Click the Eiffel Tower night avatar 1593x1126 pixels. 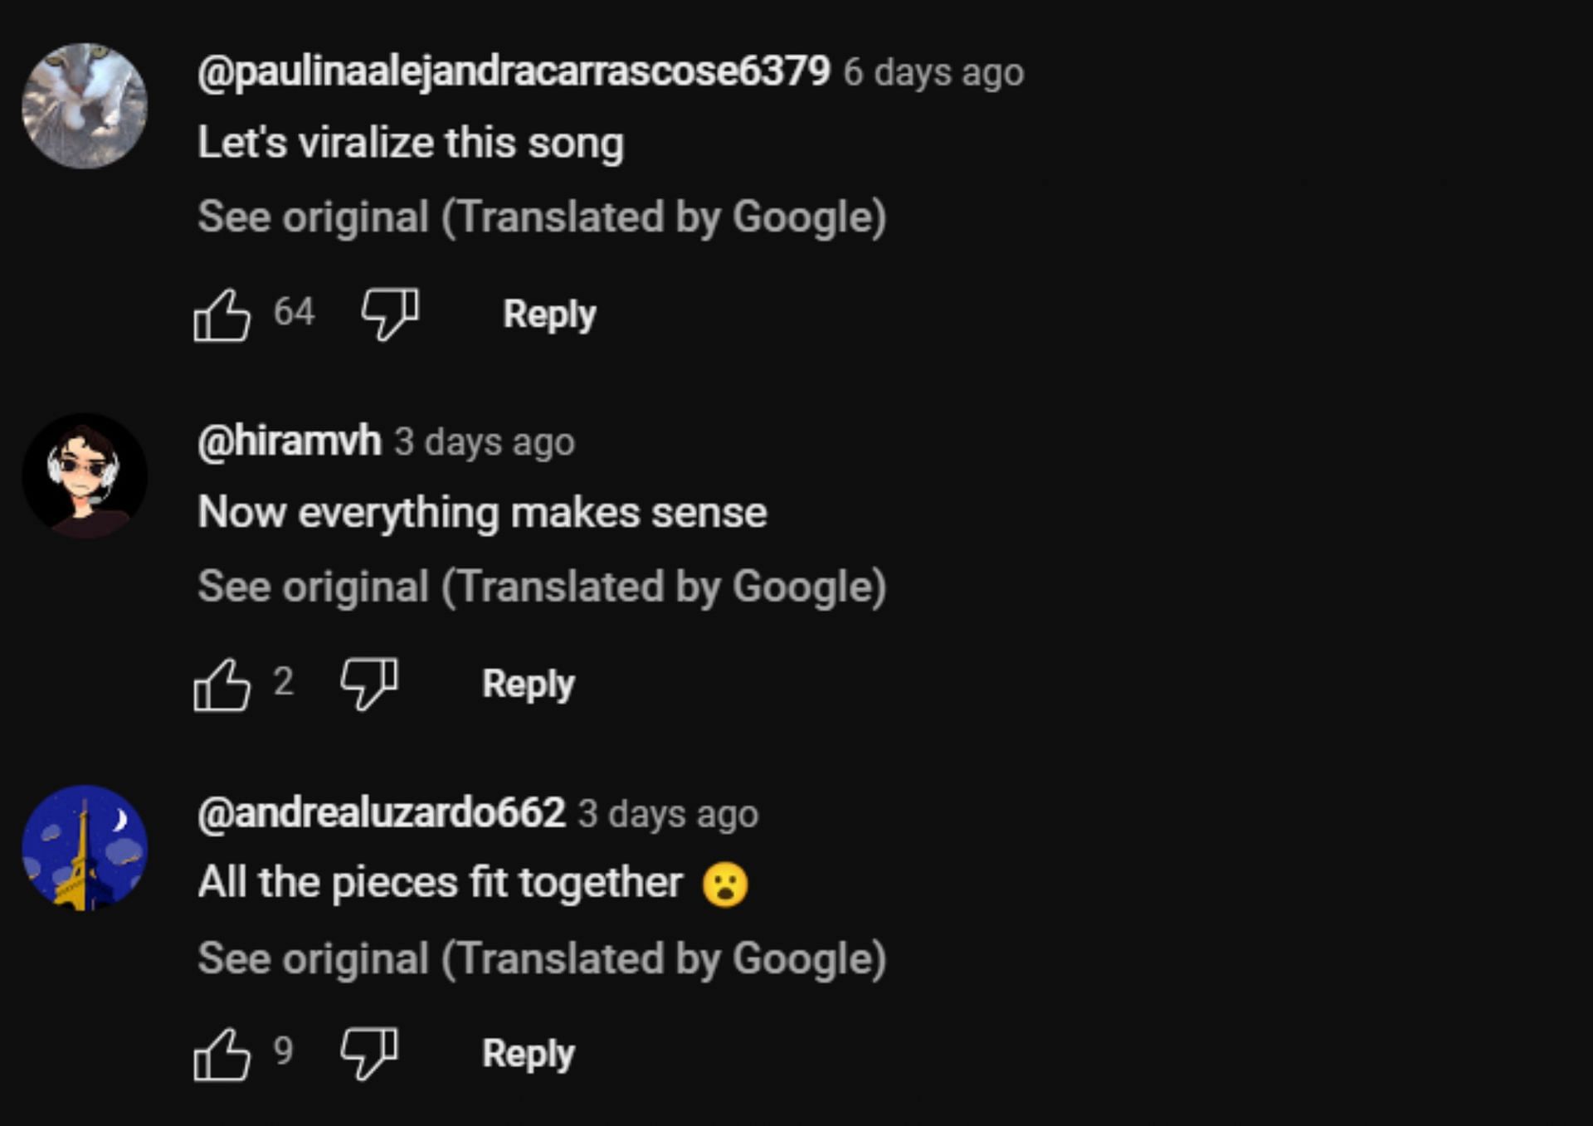(85, 848)
